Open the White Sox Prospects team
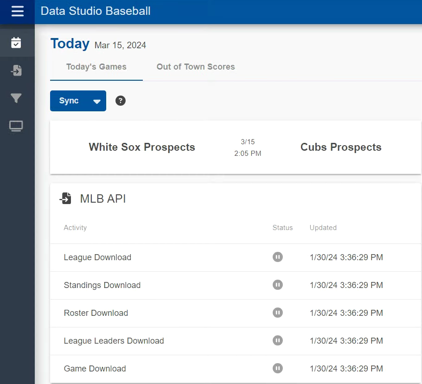Viewport: 422px width, 384px height. tap(142, 147)
